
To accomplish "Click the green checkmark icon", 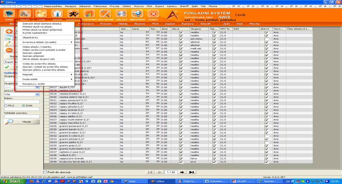I will [7, 67].
